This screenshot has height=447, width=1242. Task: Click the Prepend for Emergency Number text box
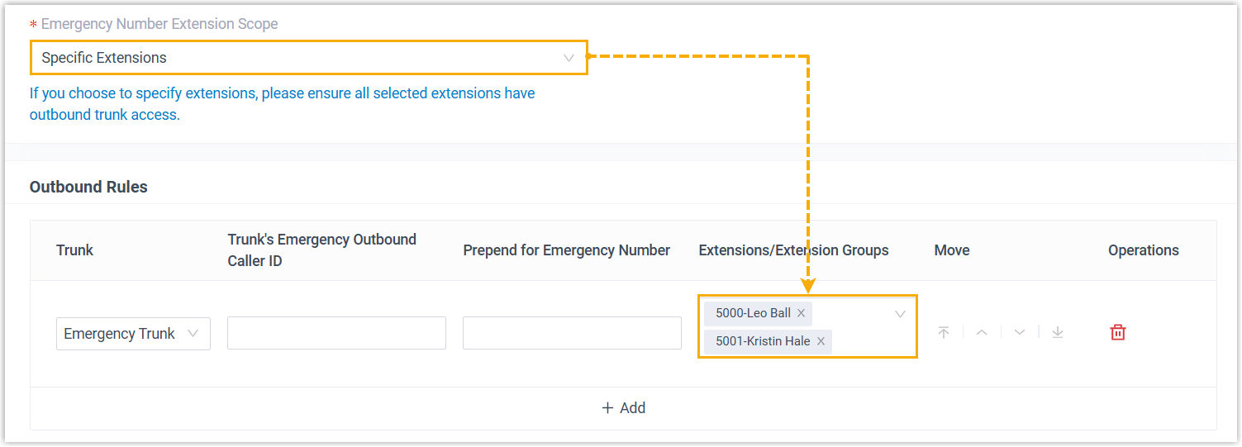(572, 333)
